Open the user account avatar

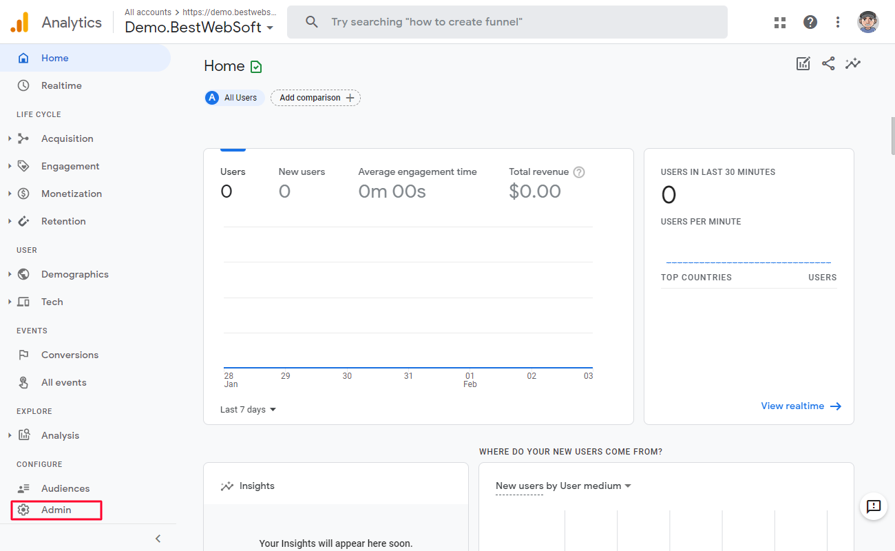tap(868, 22)
